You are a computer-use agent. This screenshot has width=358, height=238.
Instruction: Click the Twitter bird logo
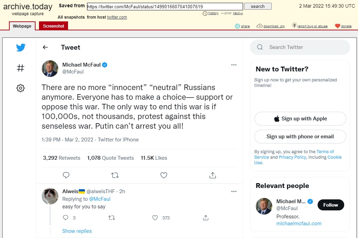[x=21, y=48]
